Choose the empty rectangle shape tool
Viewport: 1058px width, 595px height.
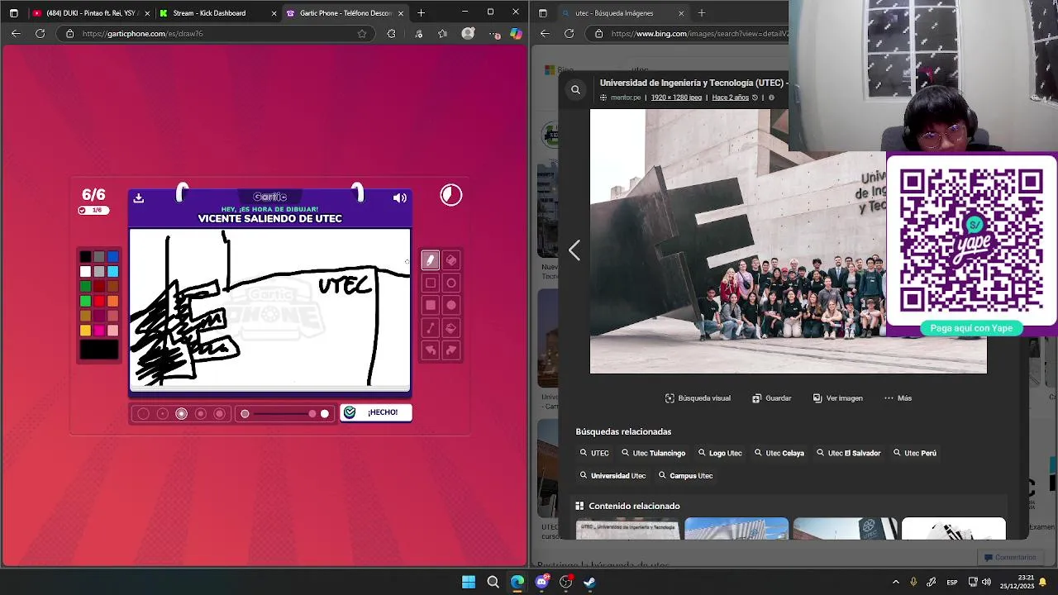pyautogui.click(x=430, y=283)
